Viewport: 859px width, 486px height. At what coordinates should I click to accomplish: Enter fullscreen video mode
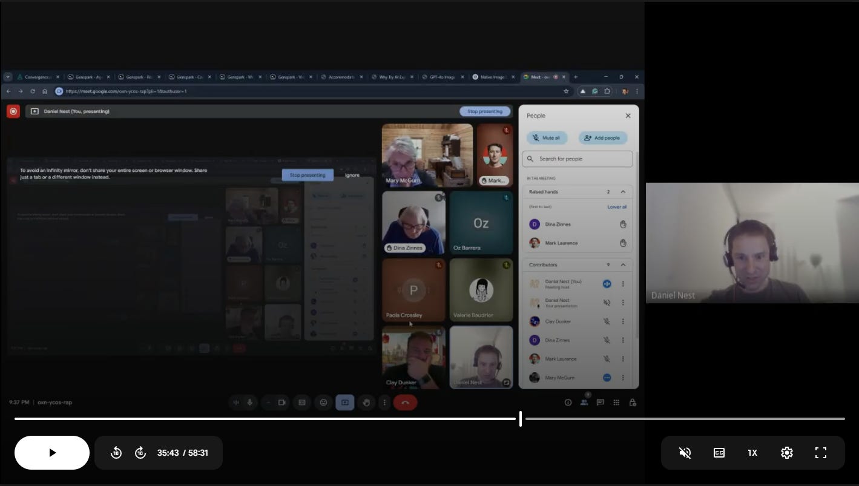point(821,453)
